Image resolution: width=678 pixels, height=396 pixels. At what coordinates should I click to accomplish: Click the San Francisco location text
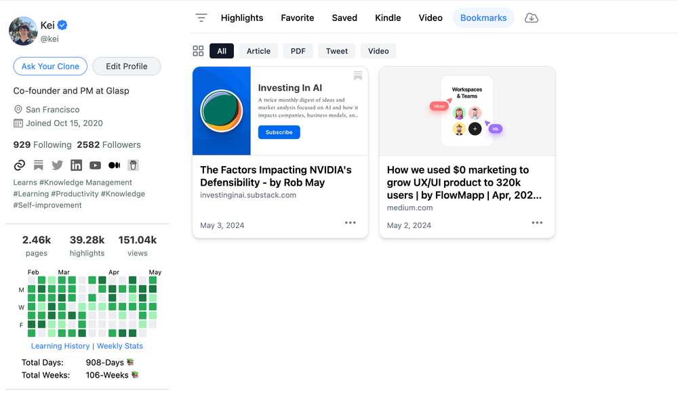pyautogui.click(x=53, y=109)
